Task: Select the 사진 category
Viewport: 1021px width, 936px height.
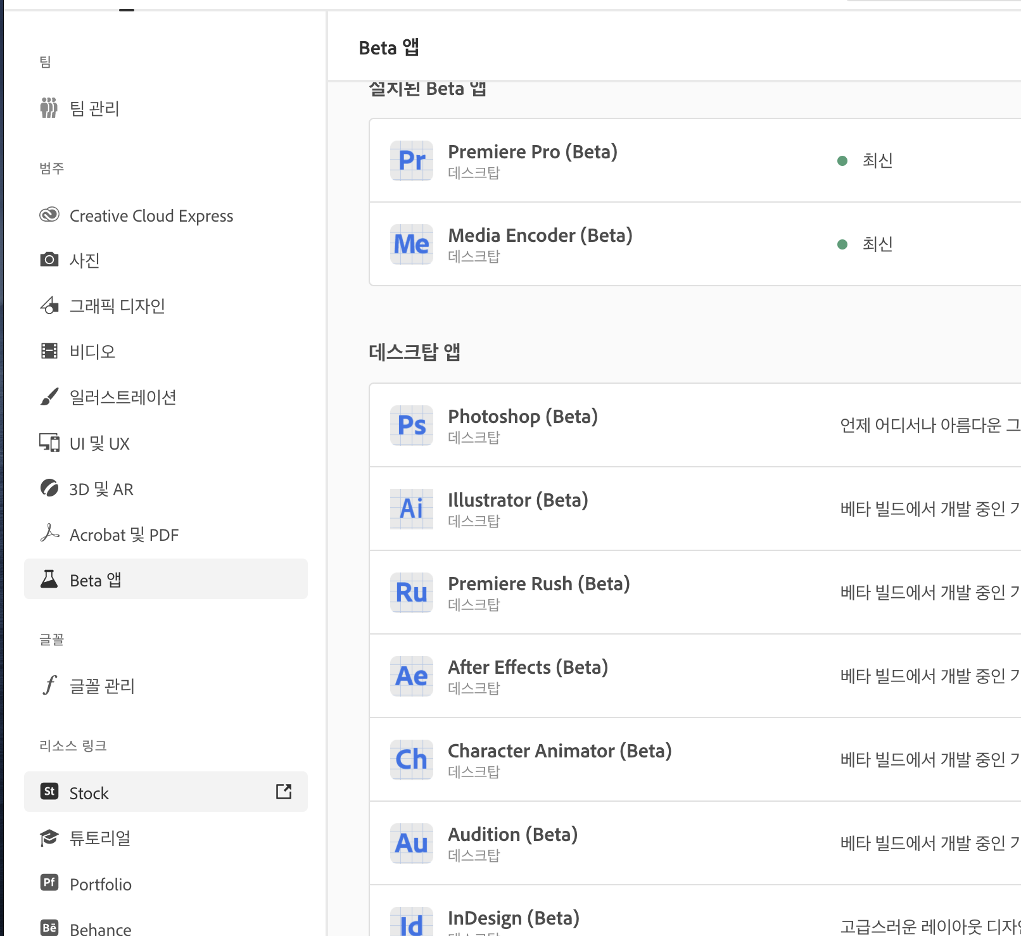Action: (x=166, y=260)
